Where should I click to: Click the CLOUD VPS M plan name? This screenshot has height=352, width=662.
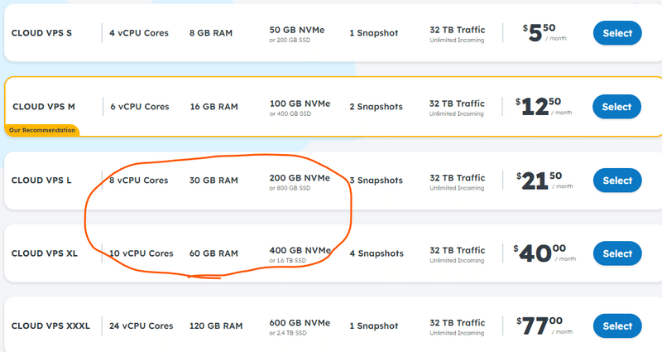[x=44, y=107]
